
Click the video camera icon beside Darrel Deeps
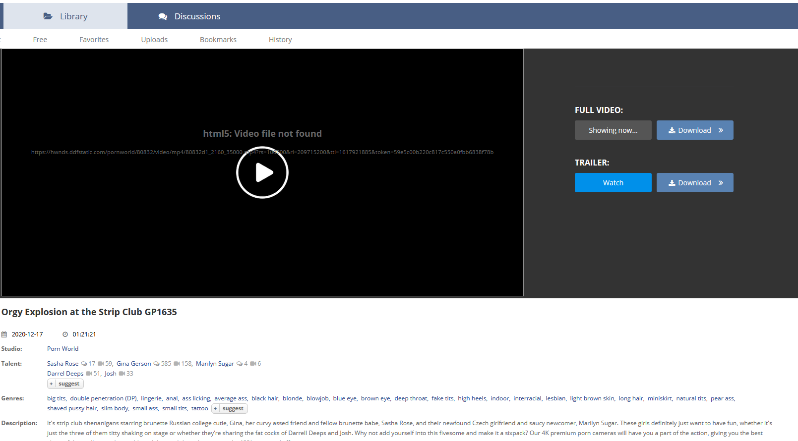(89, 374)
